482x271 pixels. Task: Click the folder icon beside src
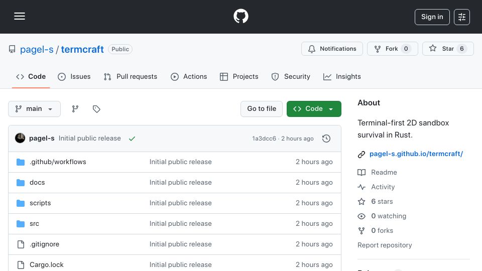21,224
